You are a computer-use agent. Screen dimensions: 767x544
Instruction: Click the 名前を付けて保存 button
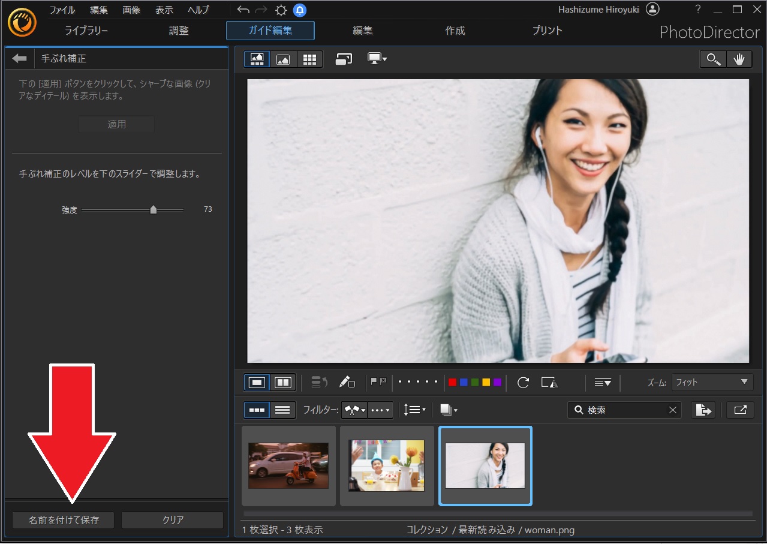tap(64, 520)
